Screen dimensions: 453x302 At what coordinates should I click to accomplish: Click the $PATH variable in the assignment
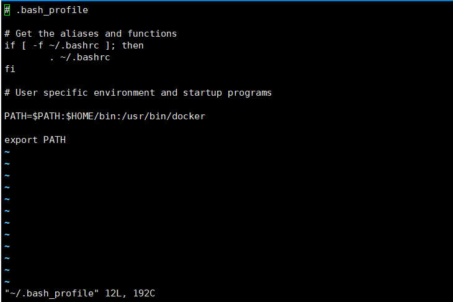(x=45, y=116)
